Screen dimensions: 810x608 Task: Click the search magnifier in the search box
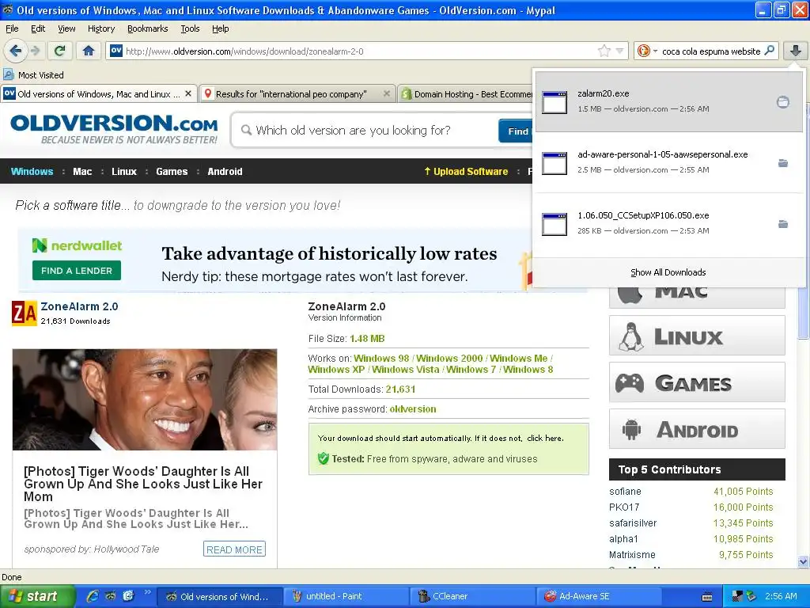(x=769, y=50)
